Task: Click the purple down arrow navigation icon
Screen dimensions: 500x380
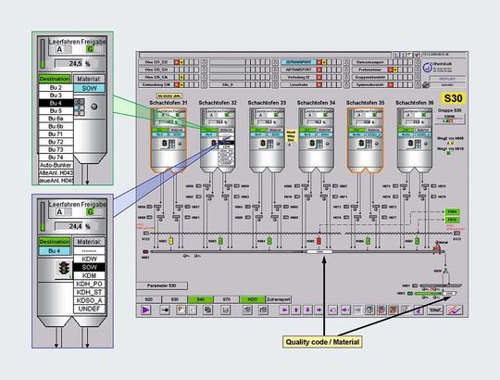Action: coord(307,310)
